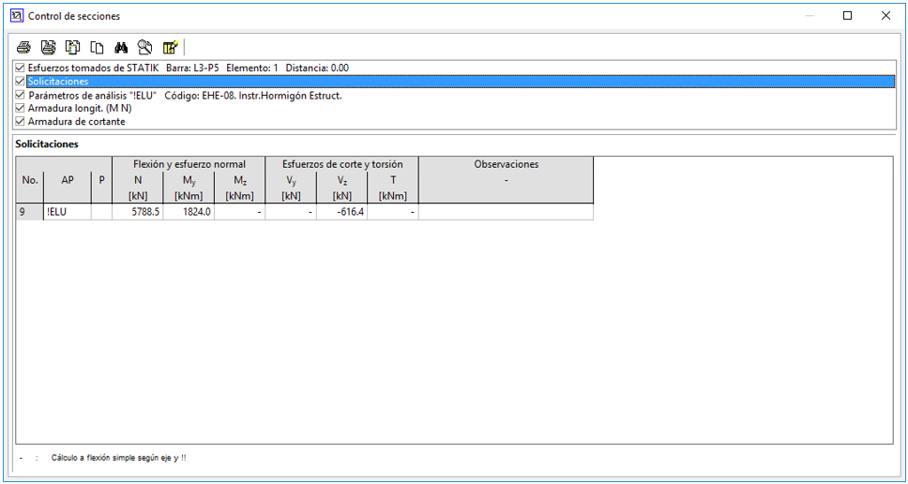
Task: Maximize the Control de secciones window
Action: point(847,16)
